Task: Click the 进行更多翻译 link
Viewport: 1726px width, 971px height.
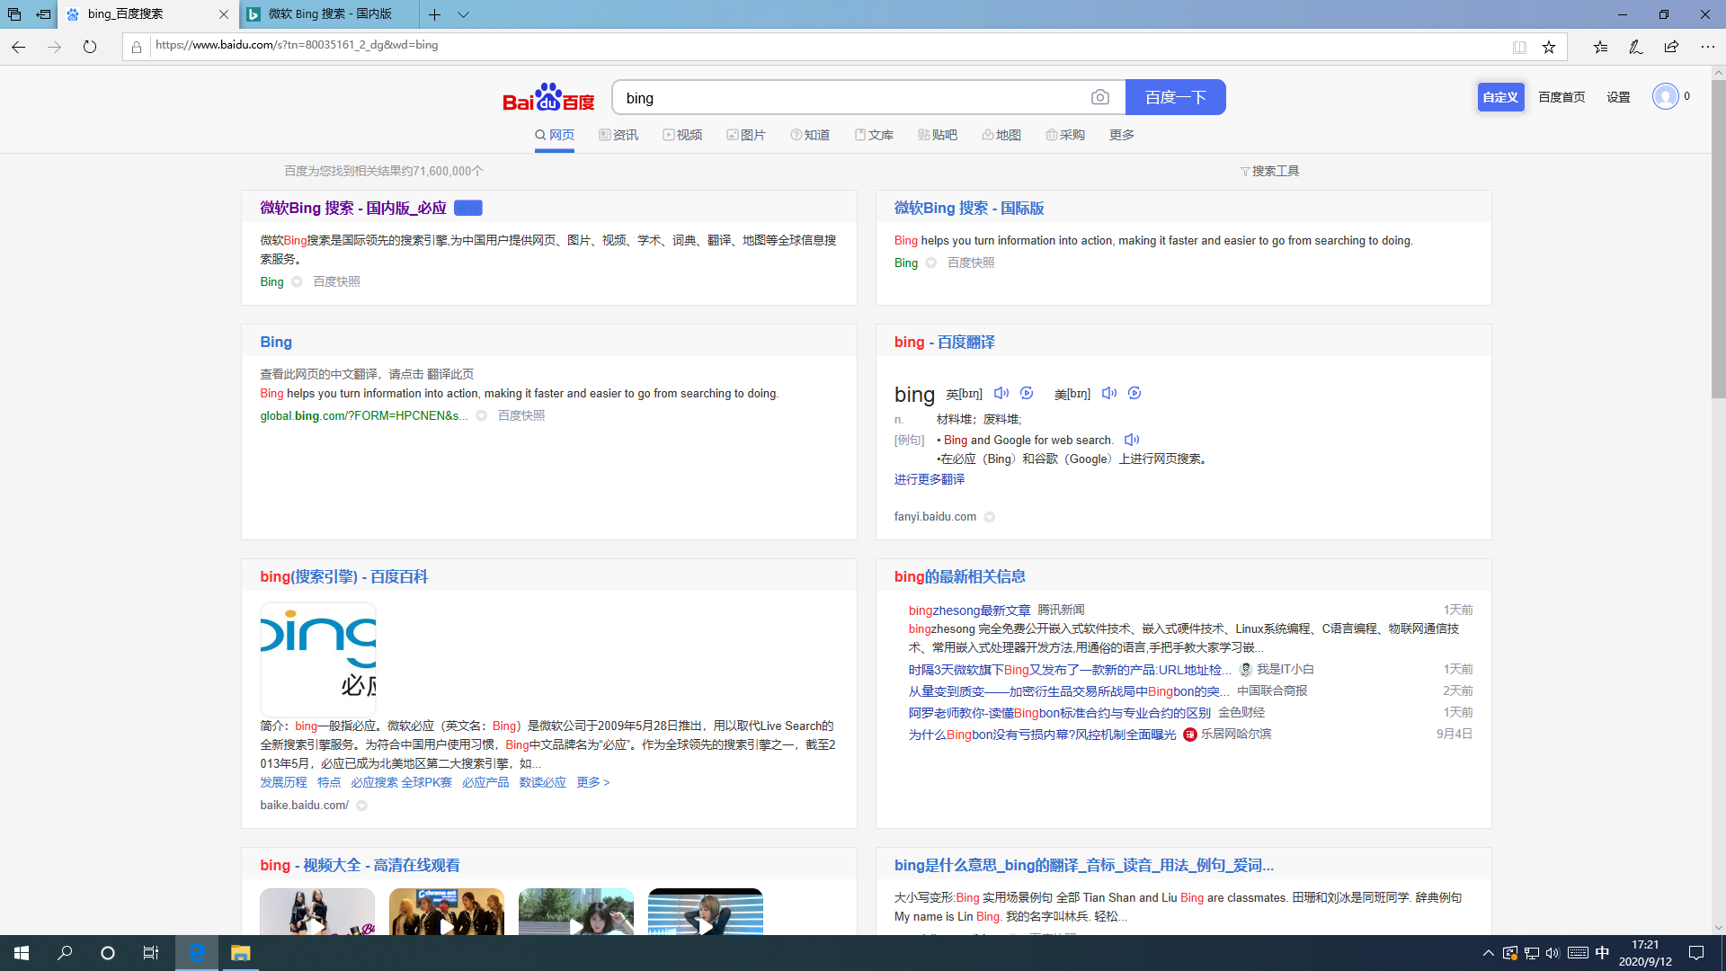Action: [x=929, y=479]
